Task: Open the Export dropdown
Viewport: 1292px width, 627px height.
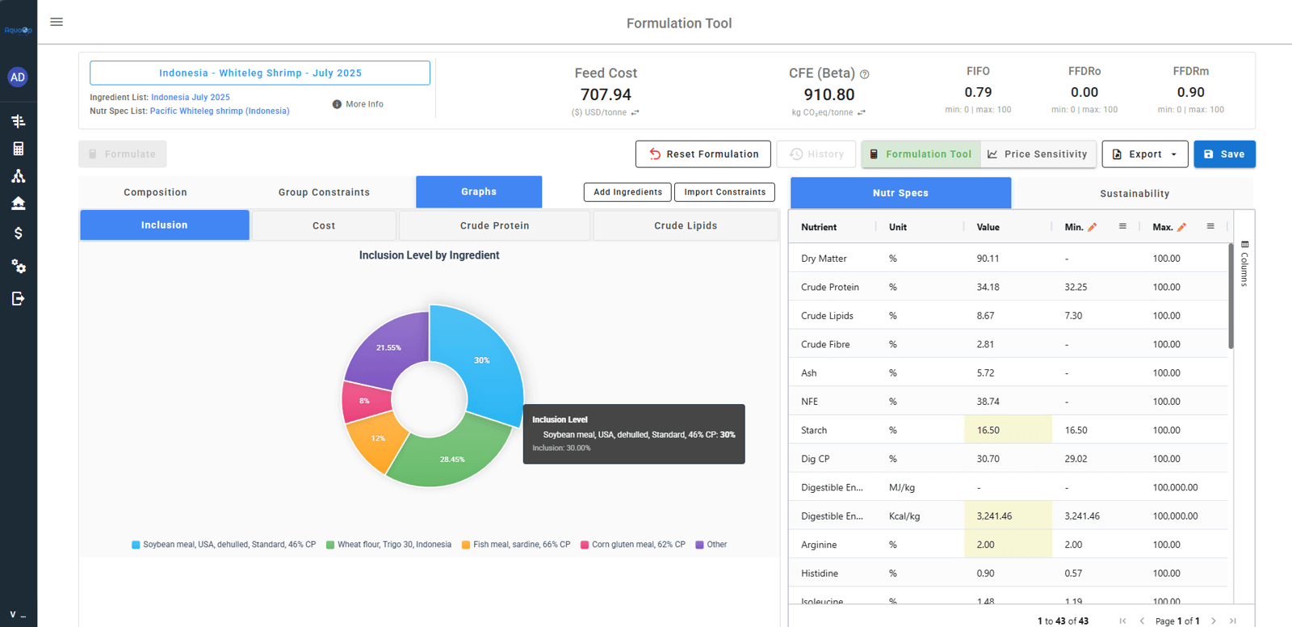Action: point(1145,154)
